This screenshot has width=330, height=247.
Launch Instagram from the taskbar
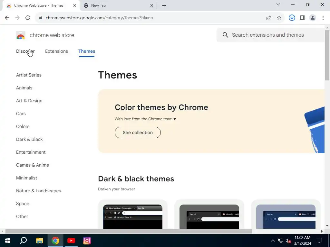87,241
